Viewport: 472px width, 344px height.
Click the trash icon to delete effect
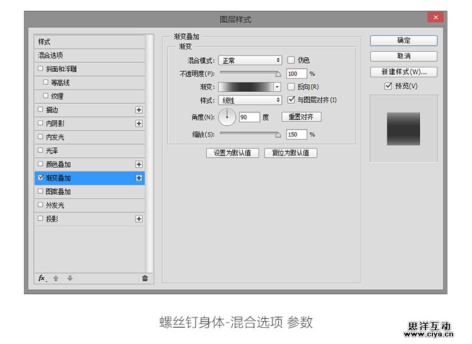(x=145, y=278)
